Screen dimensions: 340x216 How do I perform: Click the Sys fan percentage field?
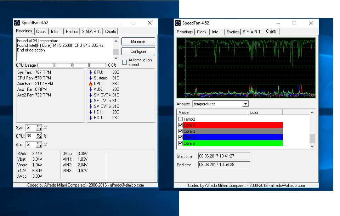point(31,127)
